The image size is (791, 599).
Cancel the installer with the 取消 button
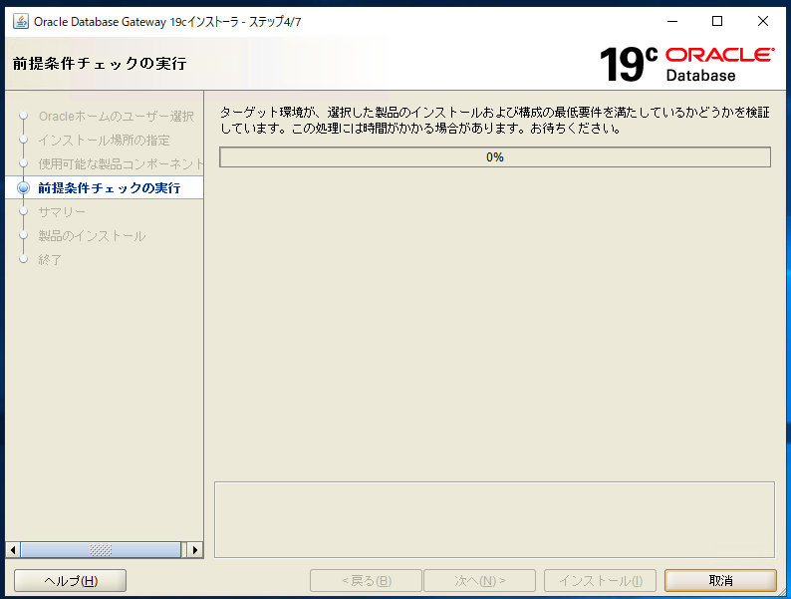tap(720, 581)
